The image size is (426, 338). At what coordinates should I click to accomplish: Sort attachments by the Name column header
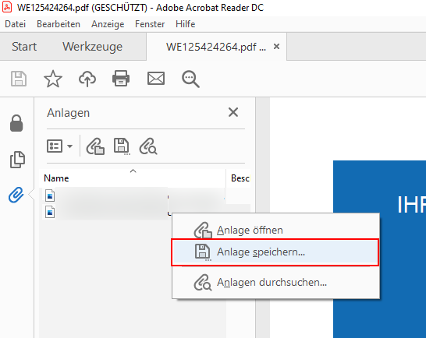coord(56,178)
